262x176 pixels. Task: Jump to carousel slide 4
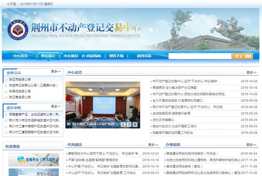coord(134,125)
